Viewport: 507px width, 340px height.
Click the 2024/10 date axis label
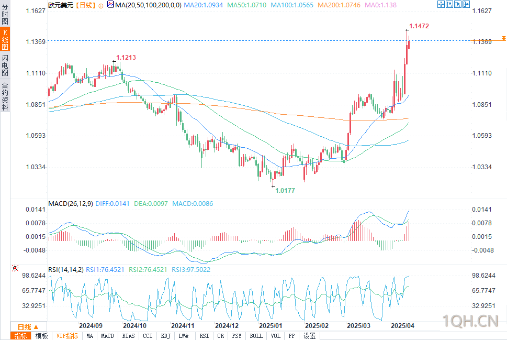134,326
